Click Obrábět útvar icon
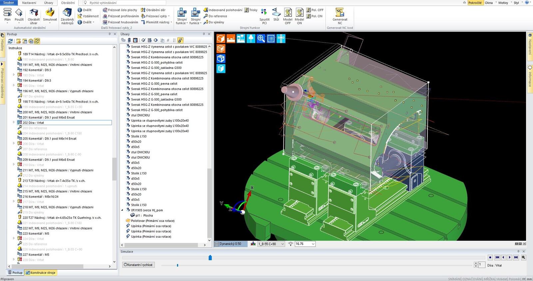 coord(34,17)
